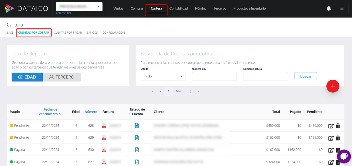Click the DATAICO logo
The height and width of the screenshot is (166, 352).
(26, 8)
